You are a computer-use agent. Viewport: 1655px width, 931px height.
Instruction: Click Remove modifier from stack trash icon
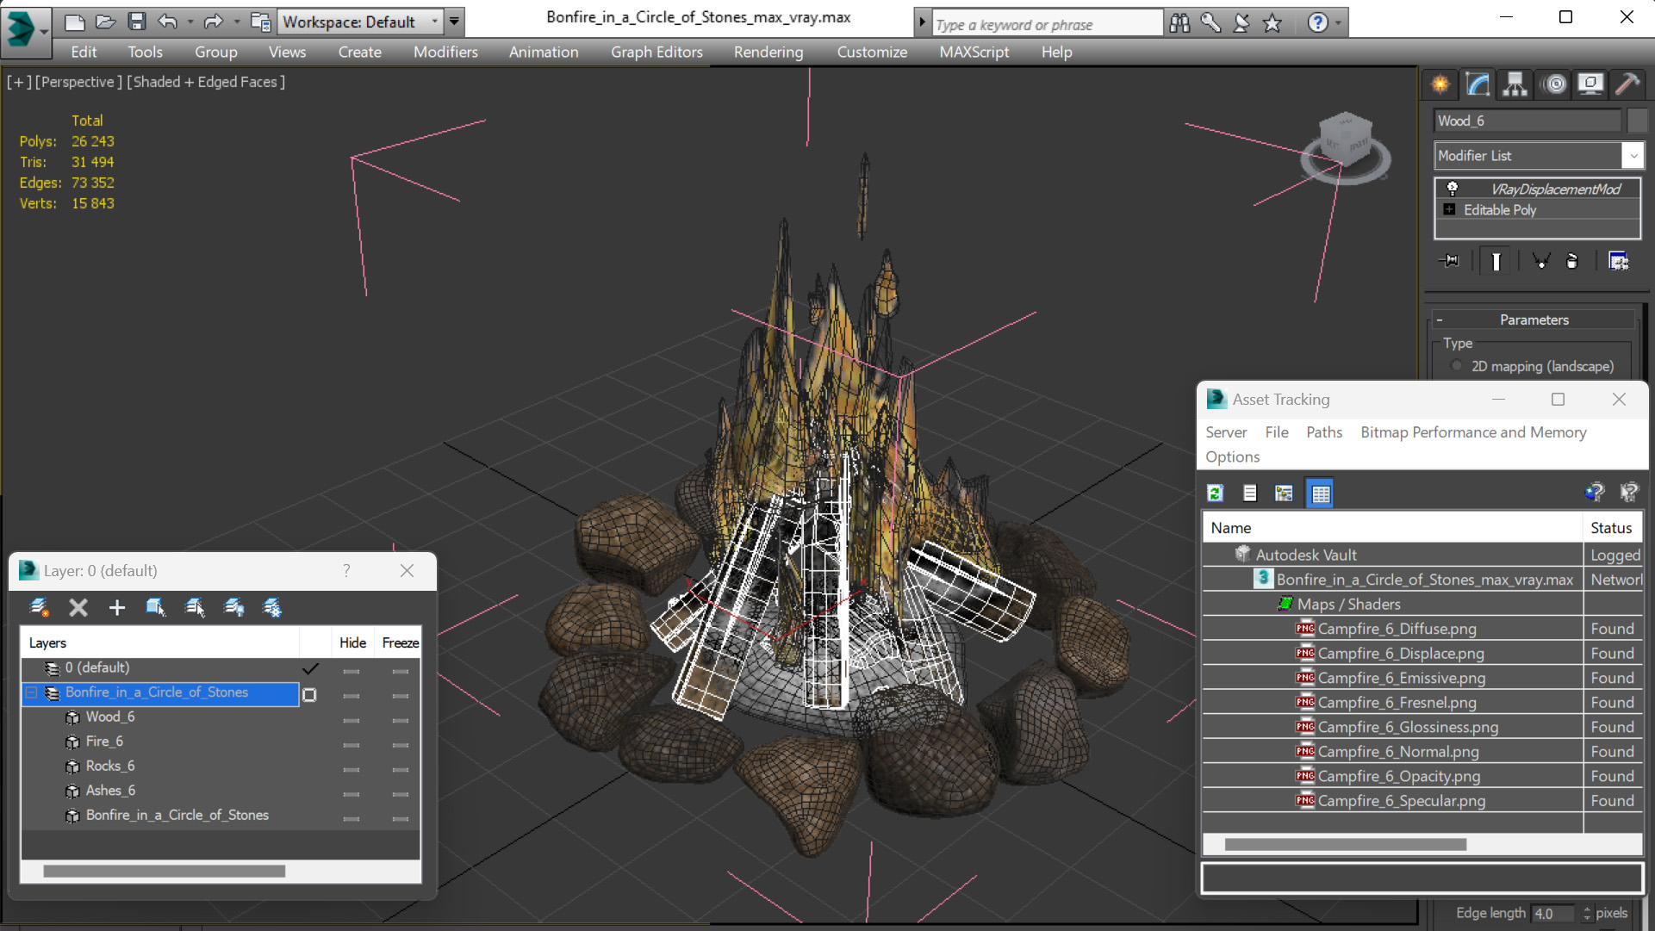[x=1571, y=261]
